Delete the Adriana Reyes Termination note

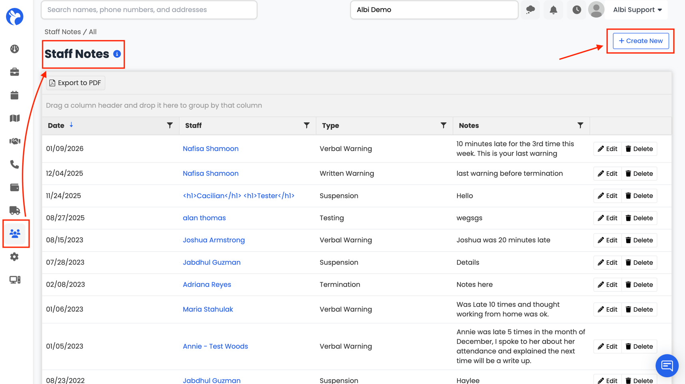(639, 285)
